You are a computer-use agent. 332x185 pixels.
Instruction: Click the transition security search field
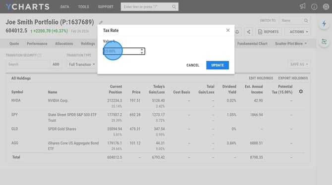click(x=28, y=64)
